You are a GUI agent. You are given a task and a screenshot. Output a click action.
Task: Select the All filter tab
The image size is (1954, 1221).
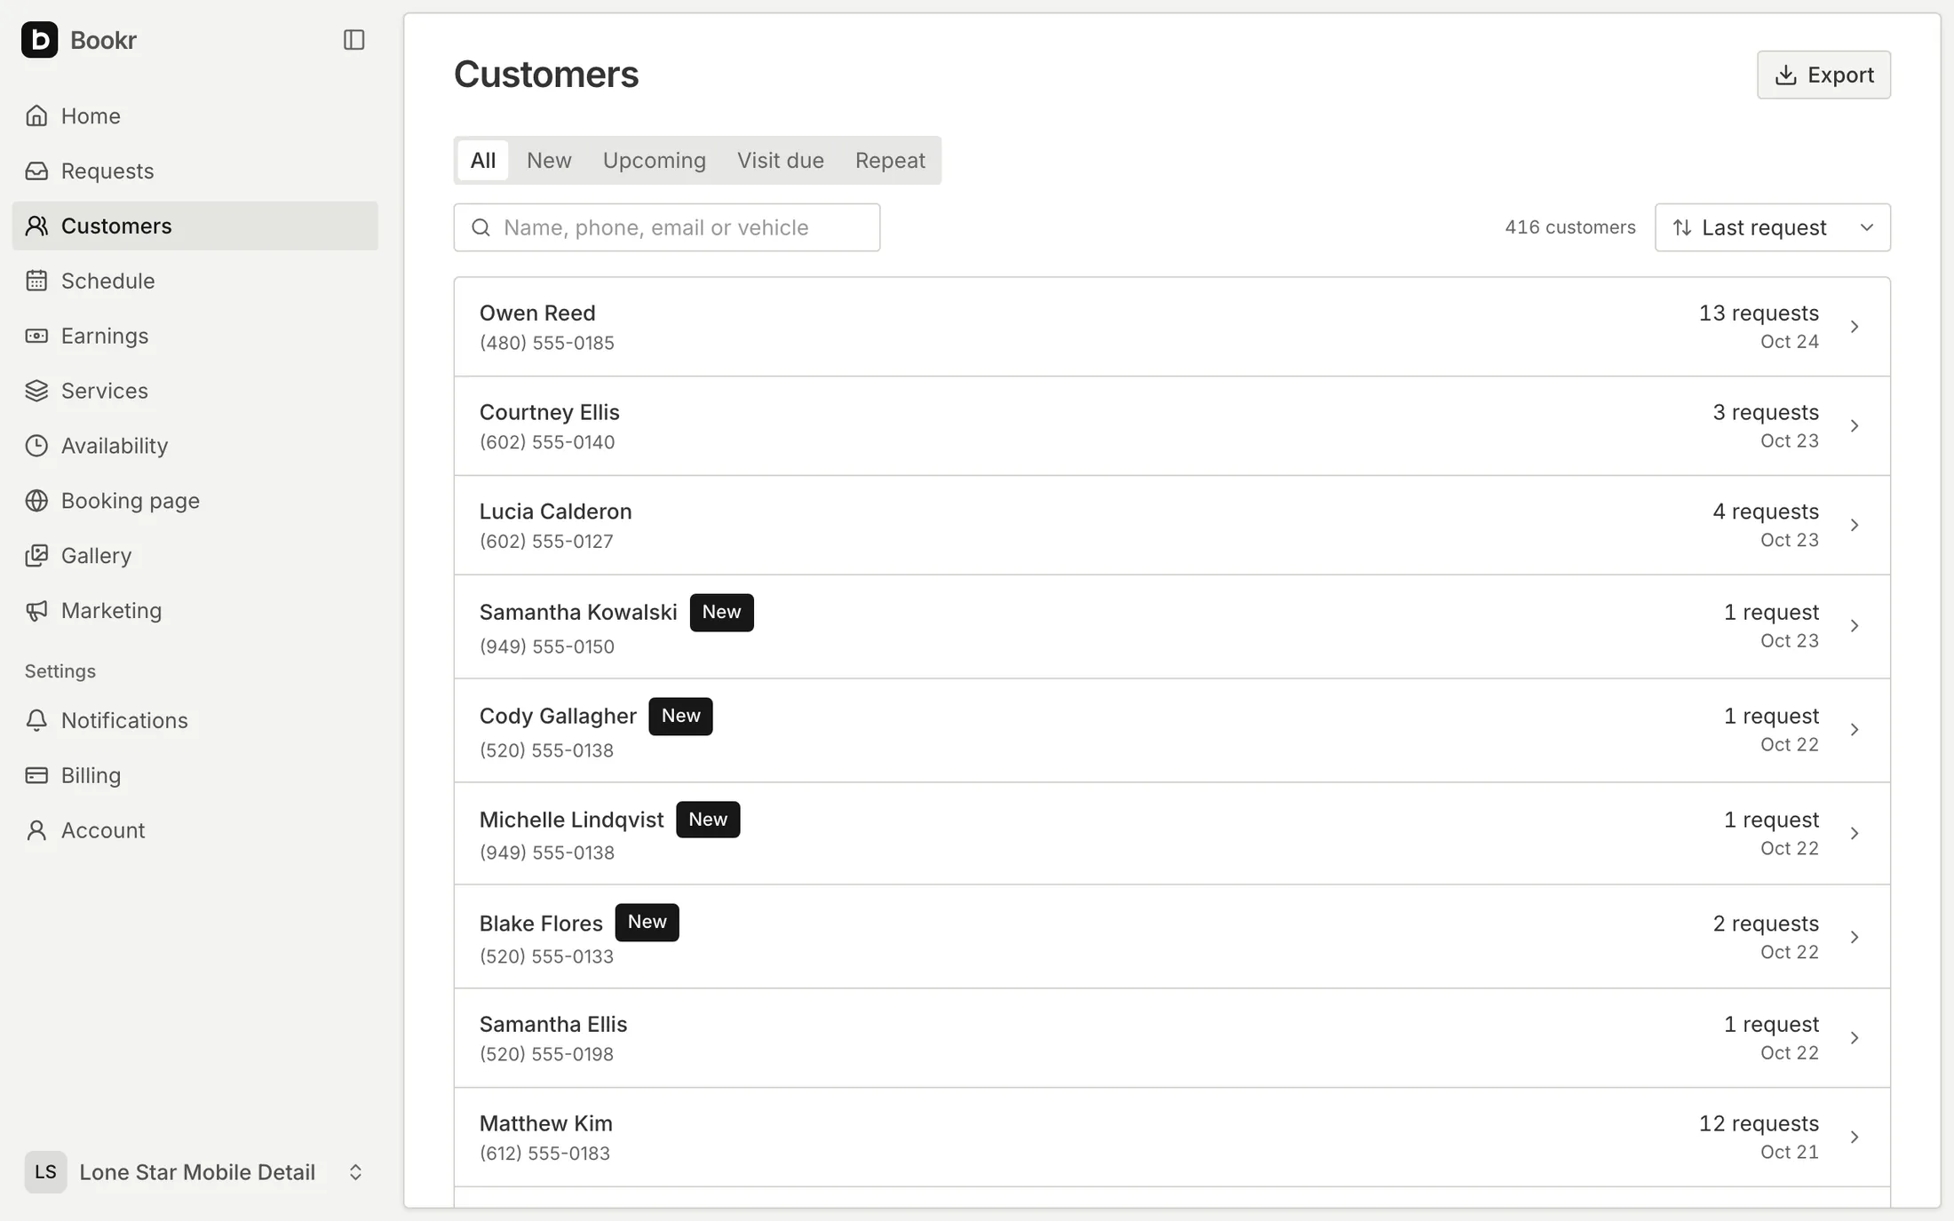[483, 161]
